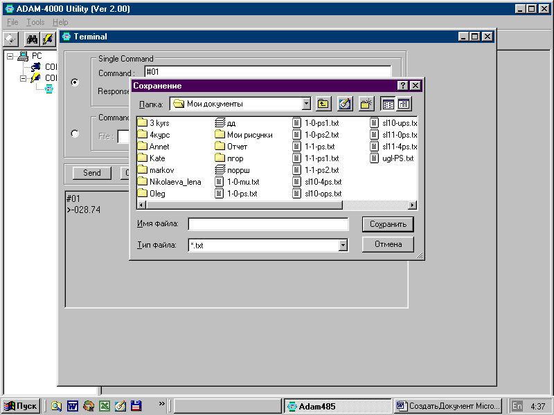Viewport: 554px width, 415px height.
Task: Select the Command File radio button
Action: (75, 133)
